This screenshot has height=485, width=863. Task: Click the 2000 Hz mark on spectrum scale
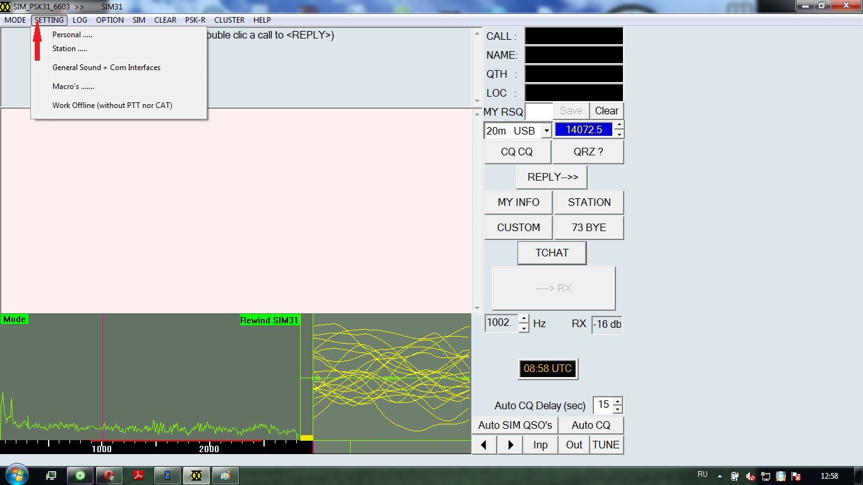tap(209, 449)
